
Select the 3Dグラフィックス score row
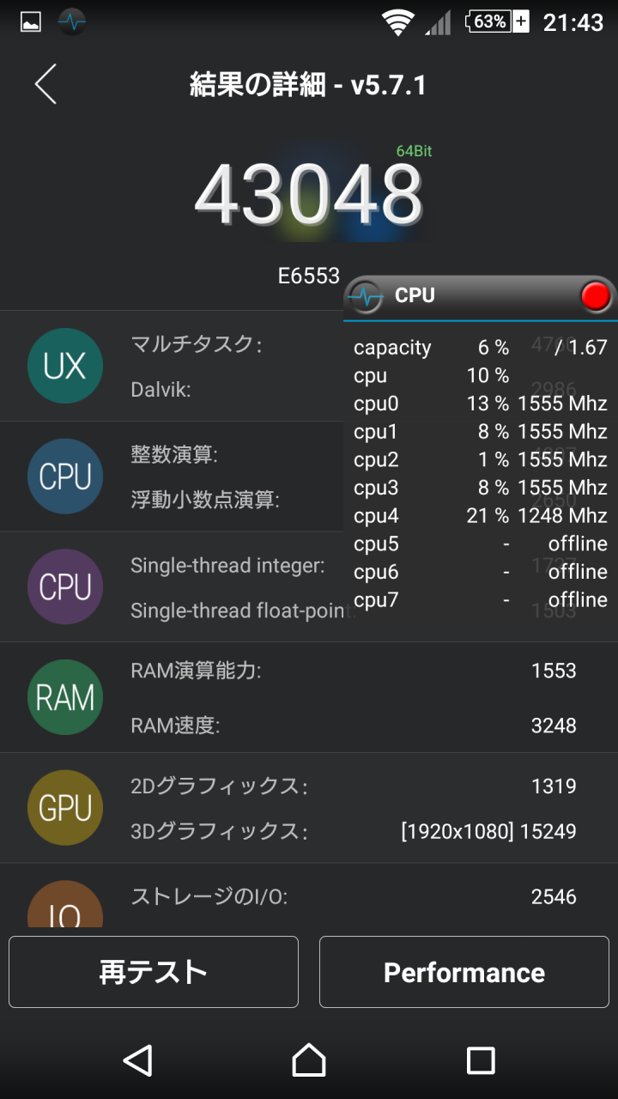point(352,831)
